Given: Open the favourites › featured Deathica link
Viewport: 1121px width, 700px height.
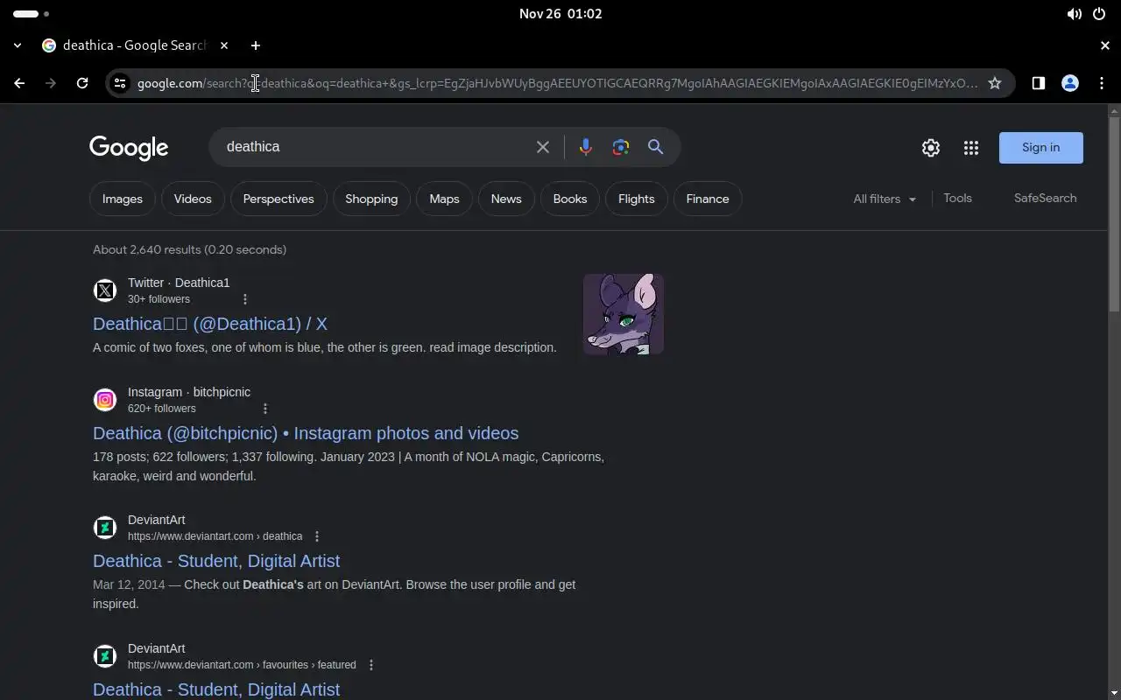Looking at the screenshot, I should (x=216, y=689).
